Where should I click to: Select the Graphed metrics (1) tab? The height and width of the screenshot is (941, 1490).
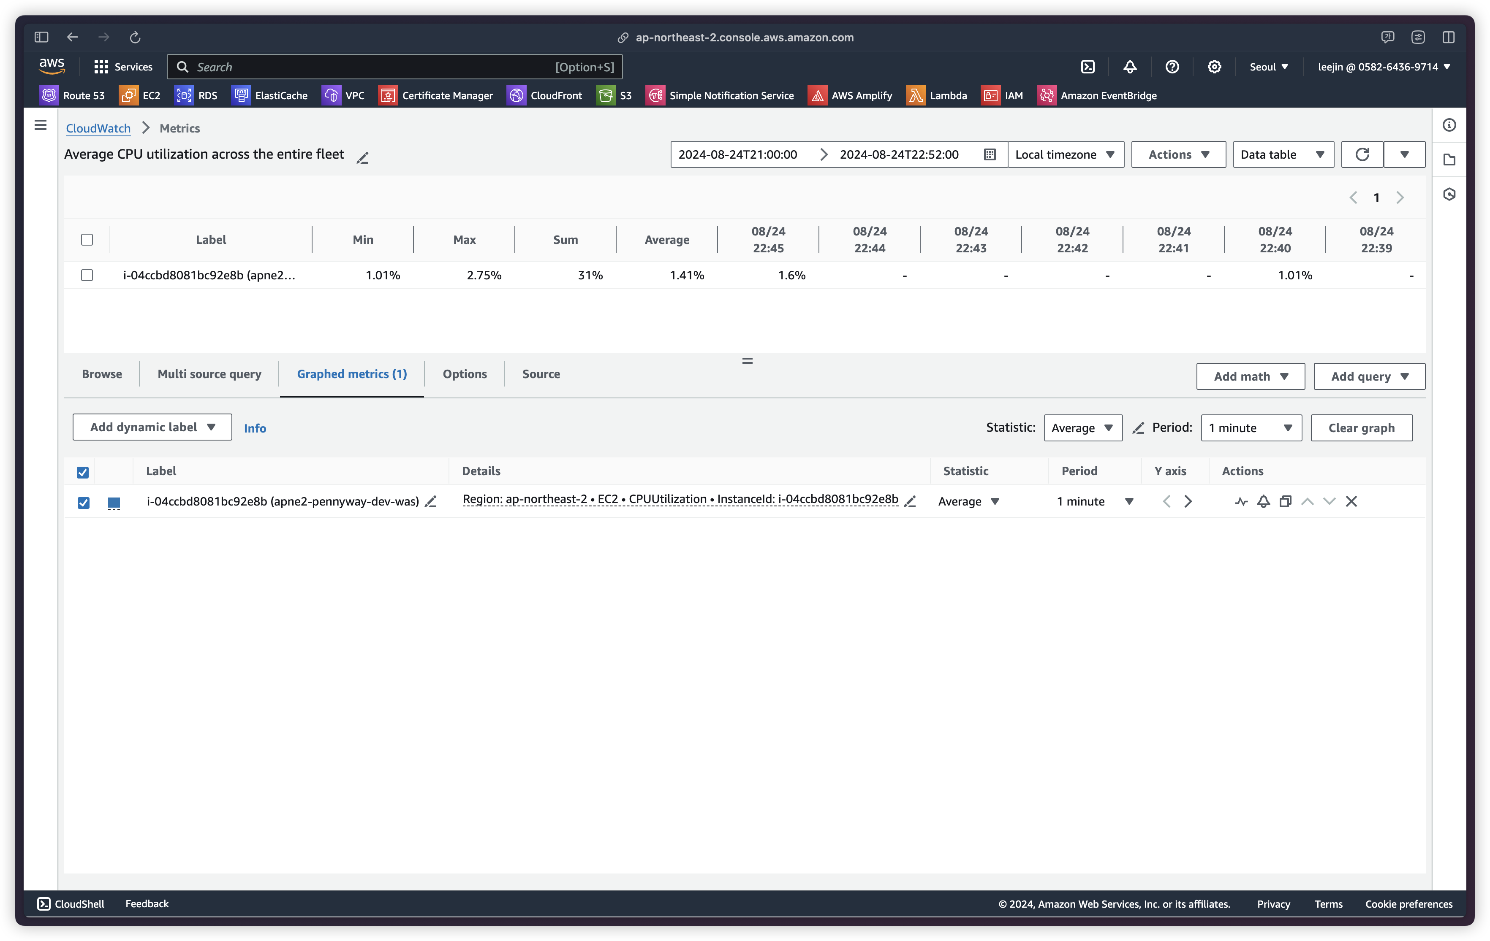[x=352, y=374]
